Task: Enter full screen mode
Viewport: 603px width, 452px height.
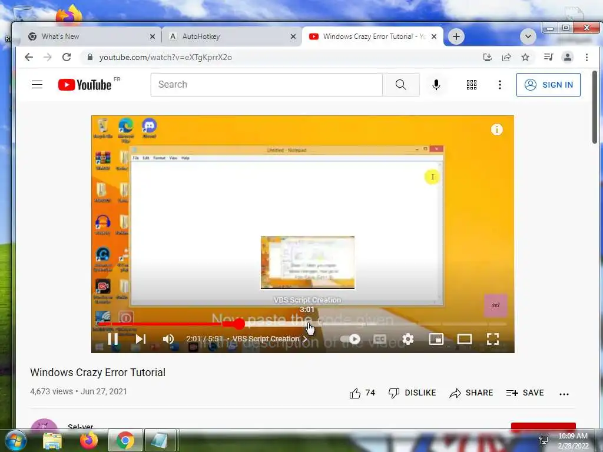Action: [x=493, y=339]
